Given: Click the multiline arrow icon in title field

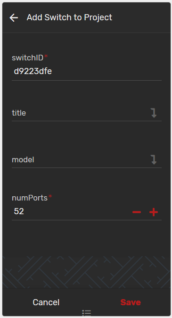Looking at the screenshot, I should click(154, 113).
